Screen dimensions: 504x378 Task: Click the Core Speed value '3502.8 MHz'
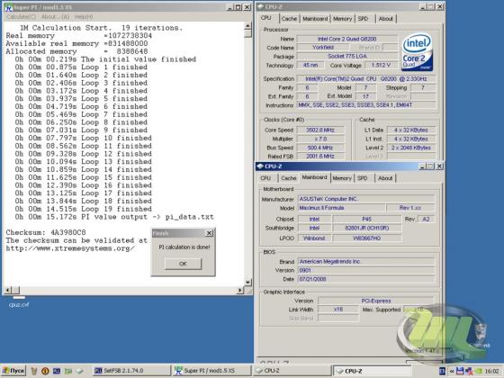coord(320,130)
